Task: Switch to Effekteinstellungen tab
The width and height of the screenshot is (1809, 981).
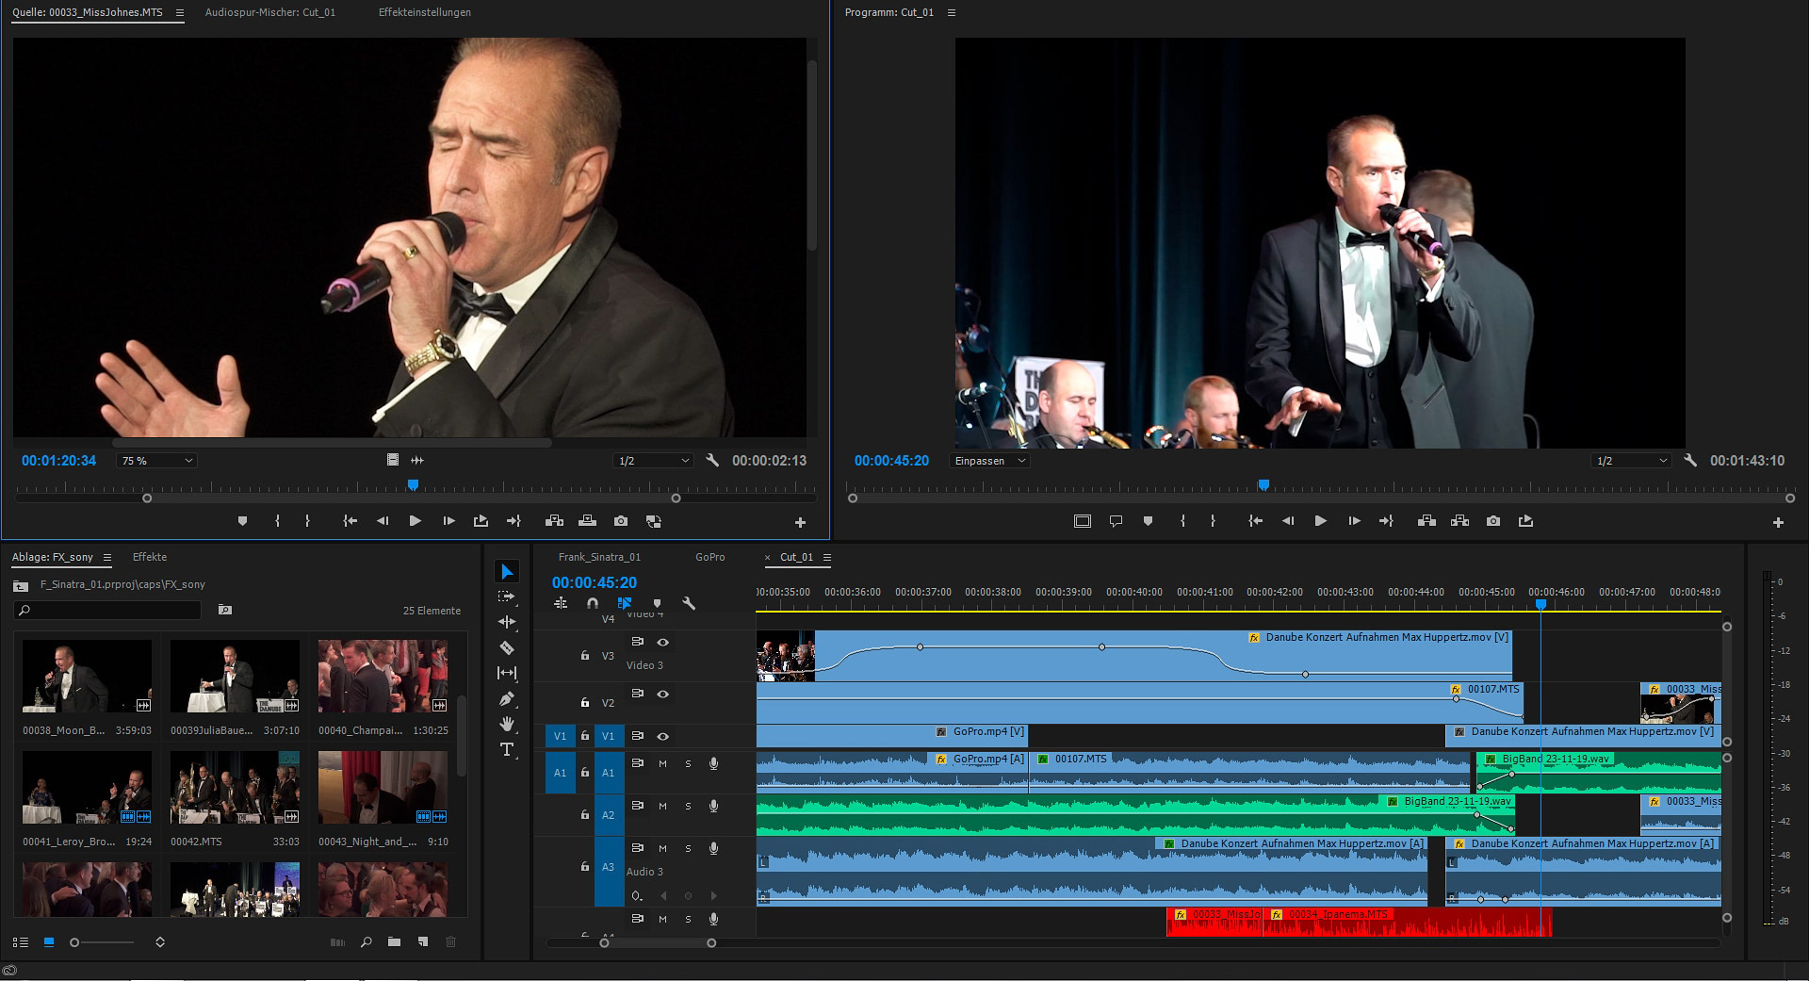Action: point(425,13)
